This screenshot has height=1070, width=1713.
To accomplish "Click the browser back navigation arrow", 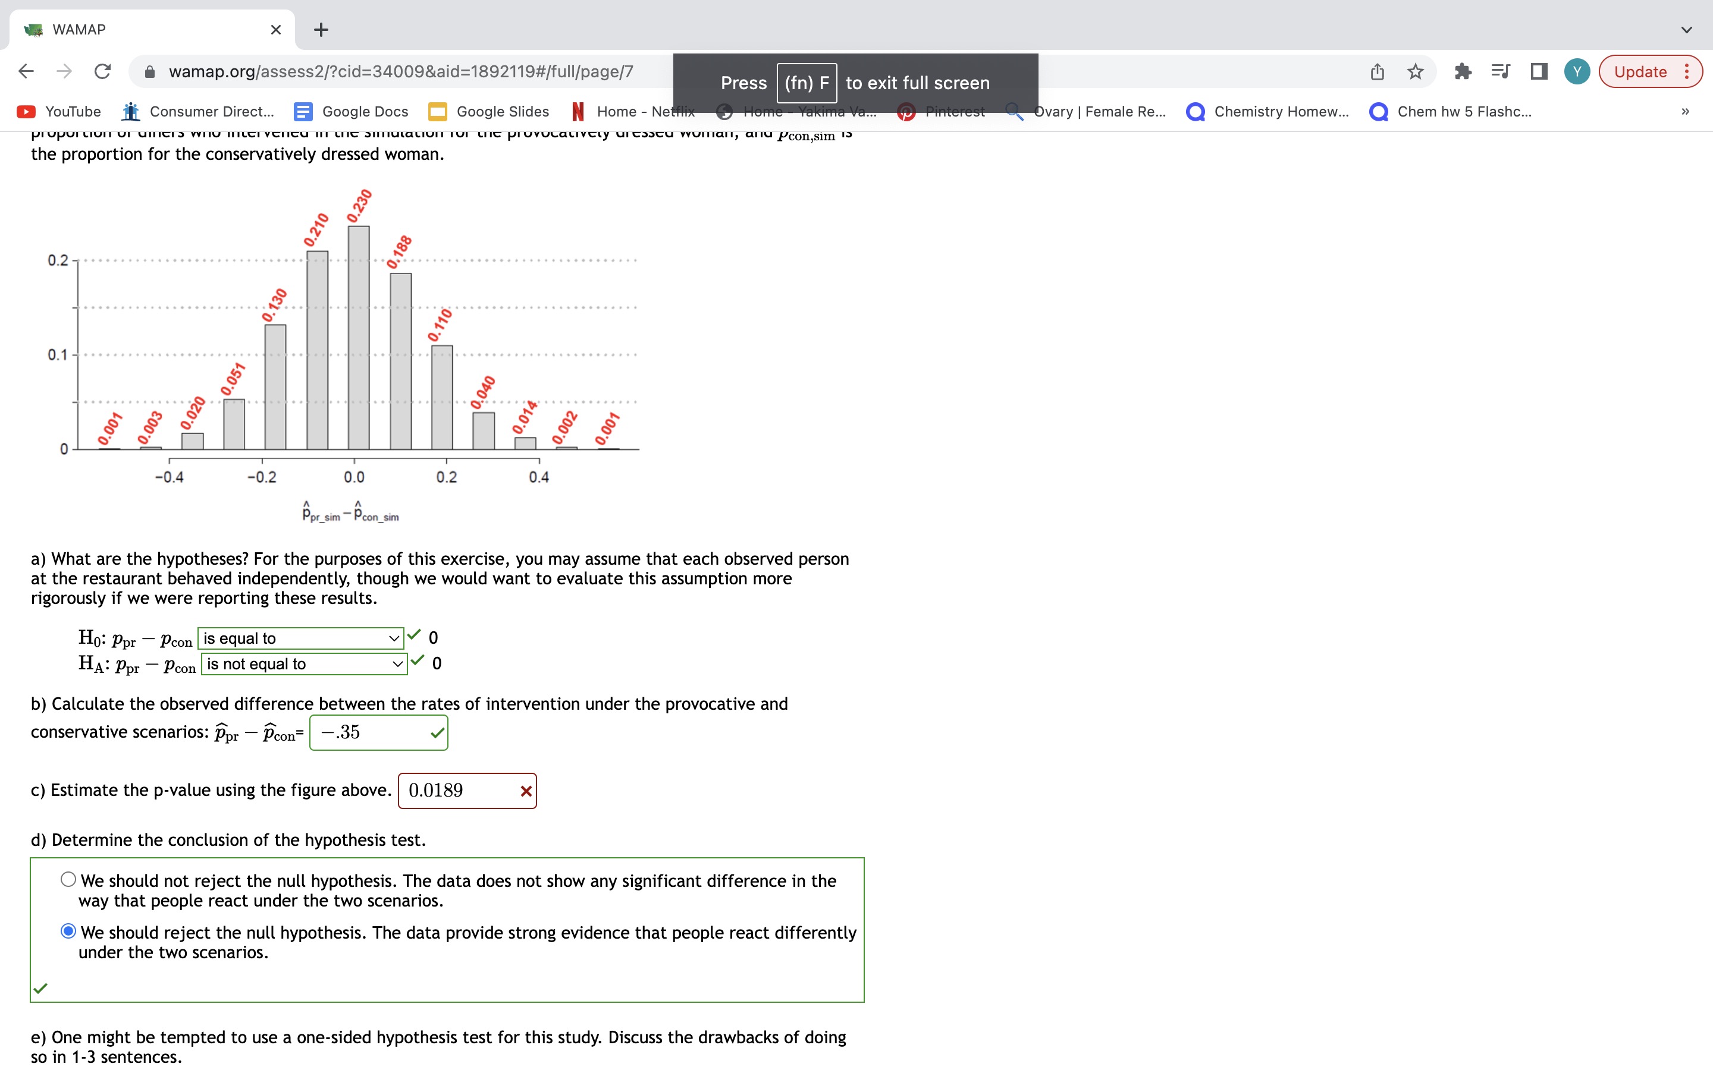I will click(x=27, y=71).
